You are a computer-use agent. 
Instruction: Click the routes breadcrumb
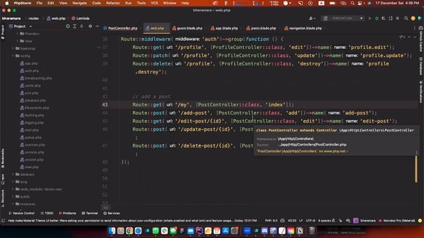[34, 19]
